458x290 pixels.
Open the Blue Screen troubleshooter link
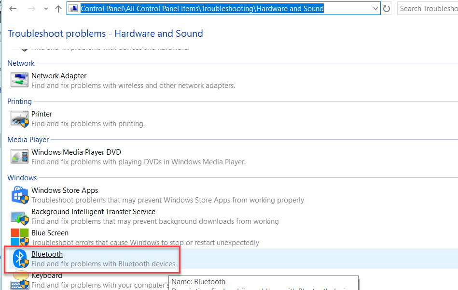[x=50, y=233]
